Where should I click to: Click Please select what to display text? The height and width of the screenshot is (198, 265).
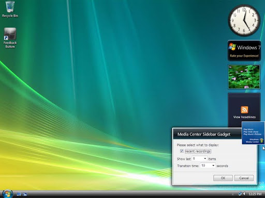pos(198,145)
